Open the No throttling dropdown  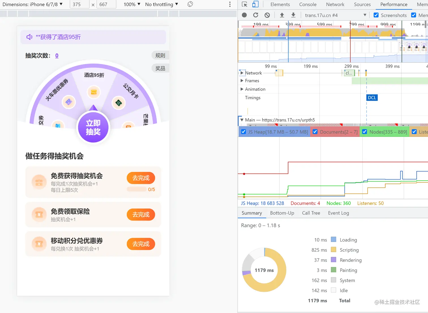pyautogui.click(x=162, y=4)
